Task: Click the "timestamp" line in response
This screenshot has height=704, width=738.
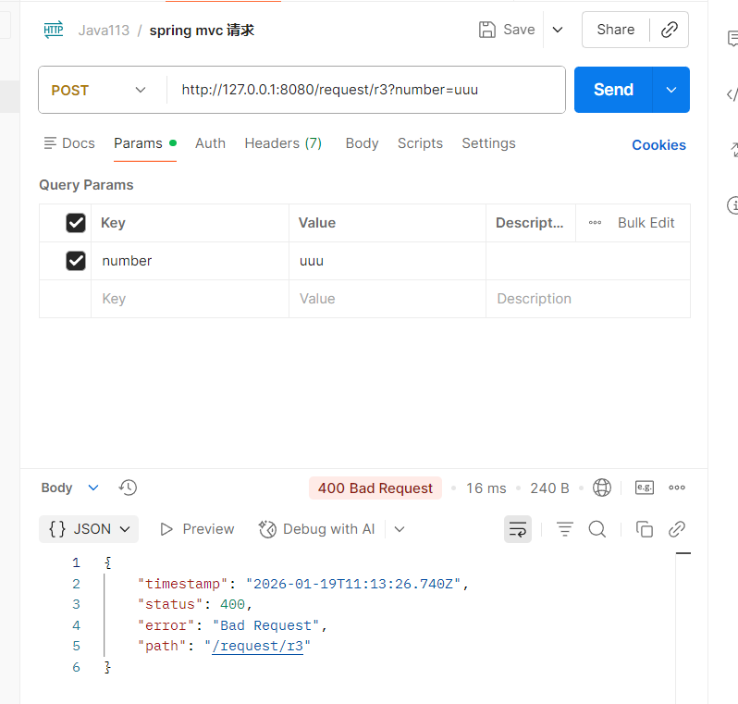Action: 302,584
